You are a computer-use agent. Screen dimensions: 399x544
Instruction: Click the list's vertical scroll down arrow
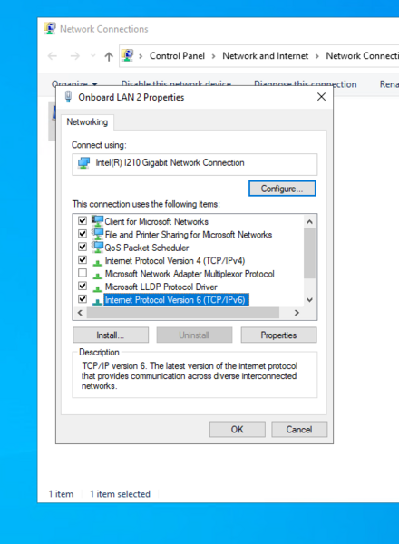[x=310, y=300]
